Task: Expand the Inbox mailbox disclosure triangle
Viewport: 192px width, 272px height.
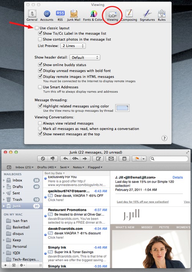Action: click(x=4, y=180)
